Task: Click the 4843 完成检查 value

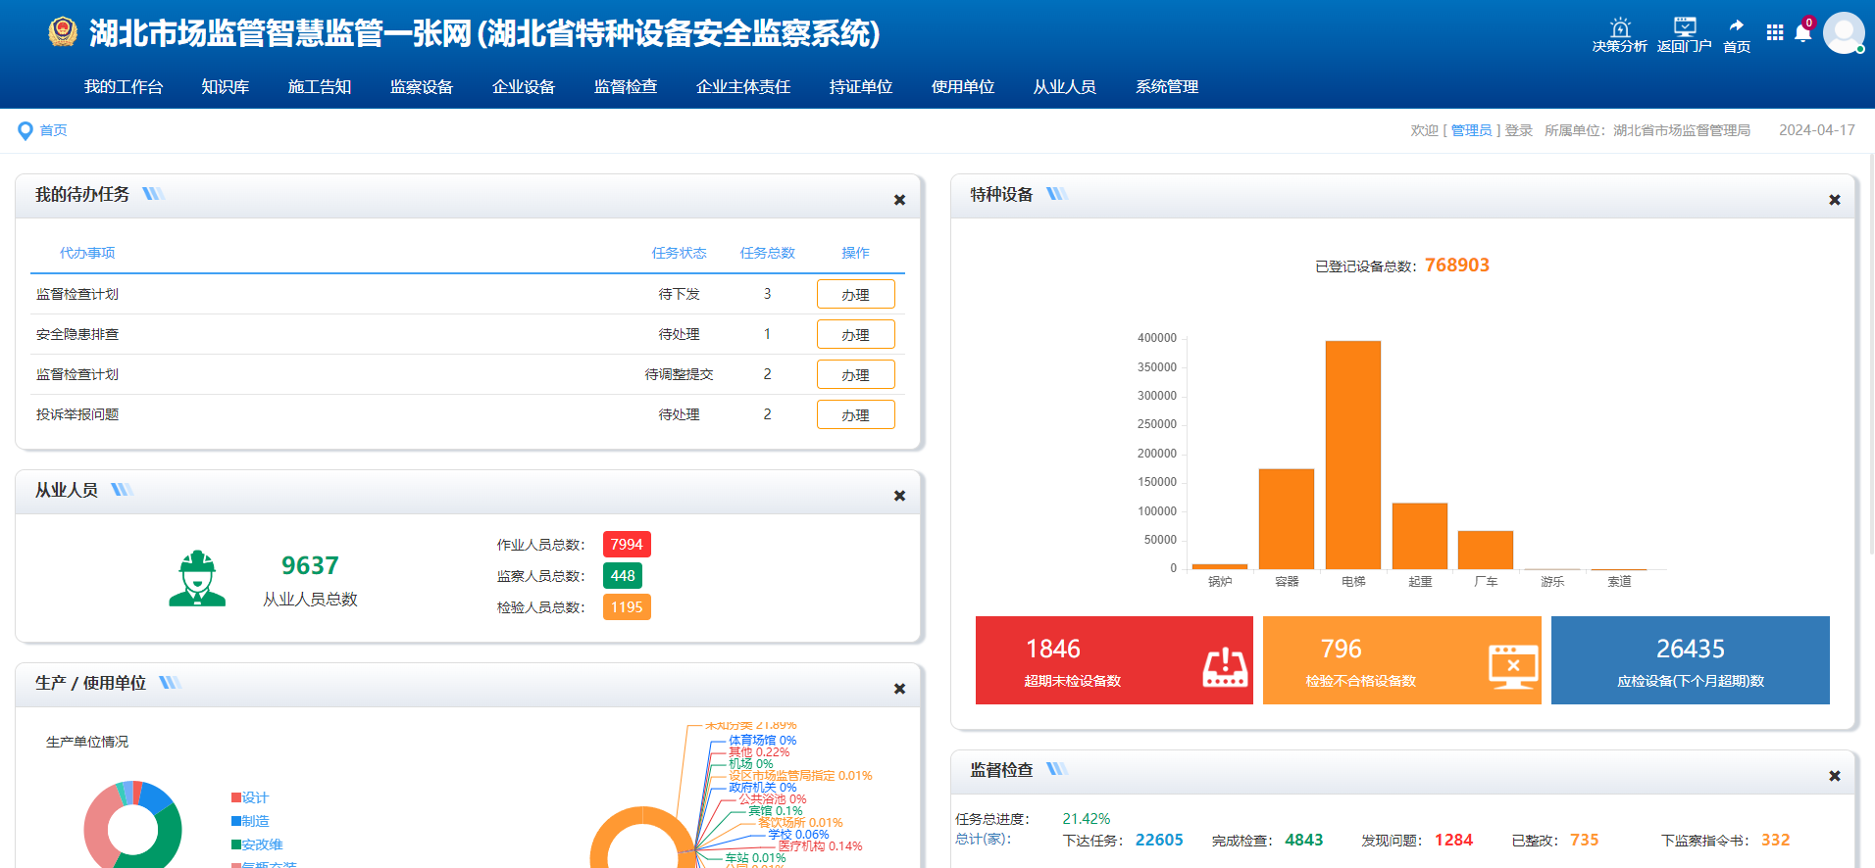Action: (x=1304, y=841)
